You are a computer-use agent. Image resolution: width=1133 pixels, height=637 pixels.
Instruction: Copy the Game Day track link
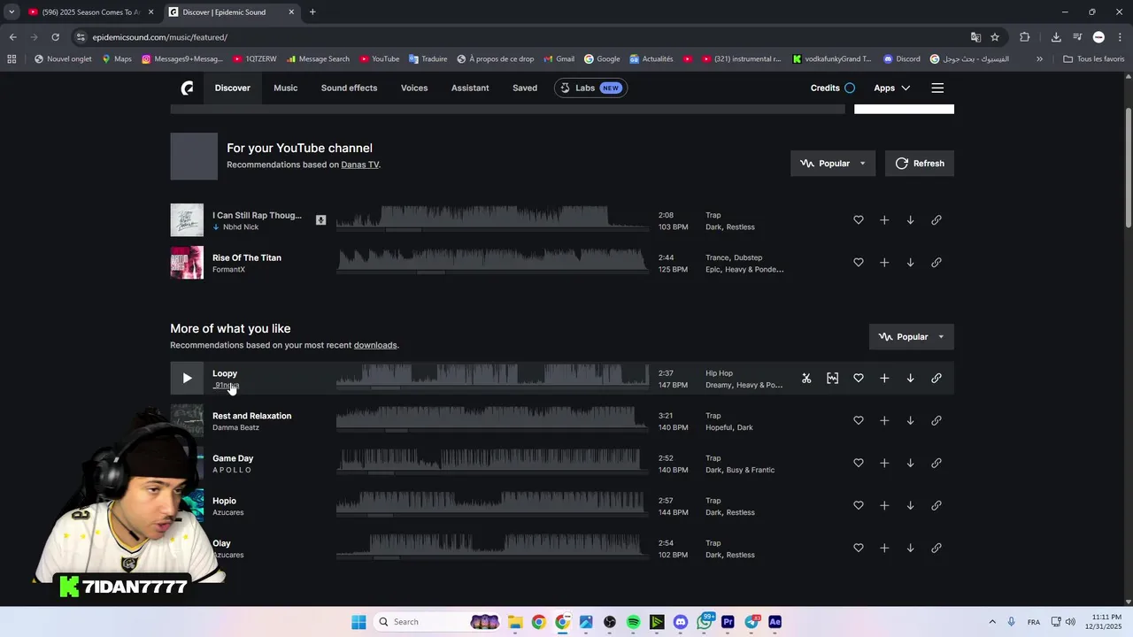pyautogui.click(x=936, y=464)
